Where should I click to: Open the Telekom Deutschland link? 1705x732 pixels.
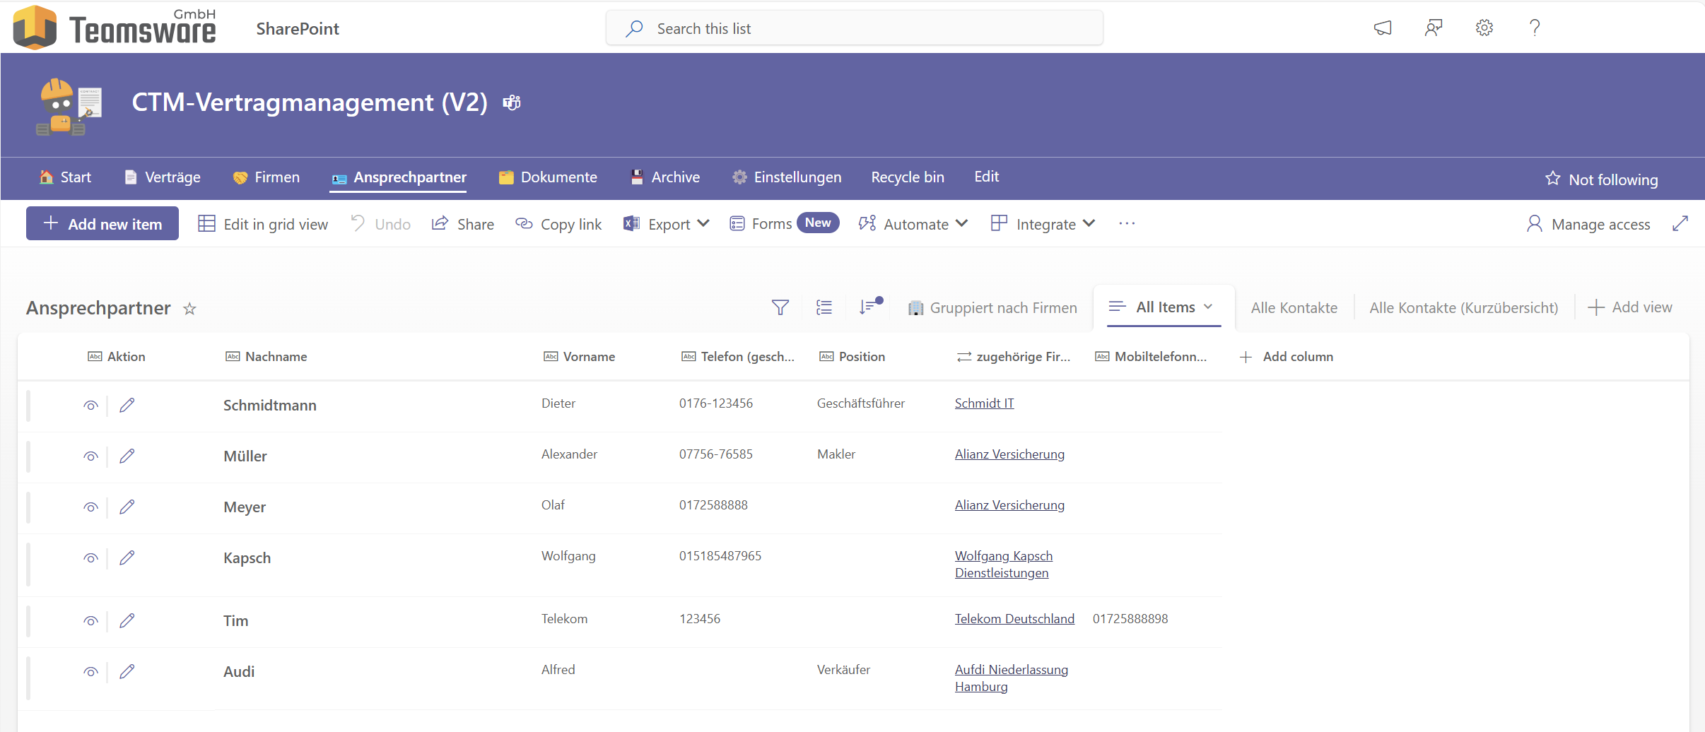coord(1014,619)
